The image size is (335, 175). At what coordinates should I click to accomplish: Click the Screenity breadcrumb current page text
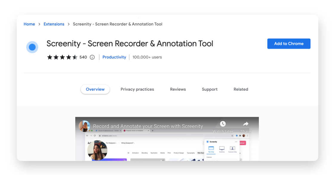[118, 24]
